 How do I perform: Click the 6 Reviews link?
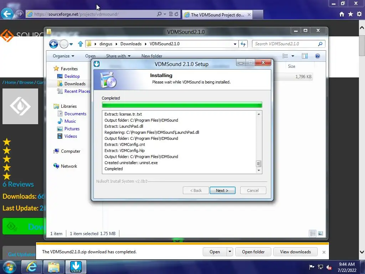18,184
